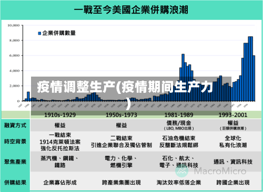Click the 二戰結束 text

(x=122, y=138)
